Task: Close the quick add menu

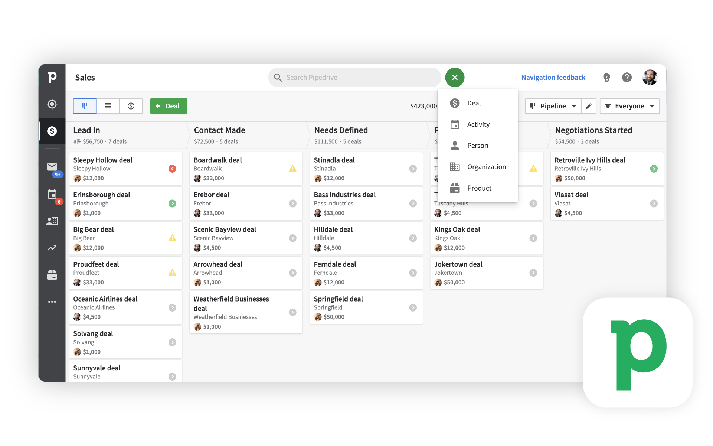Action: coord(455,77)
